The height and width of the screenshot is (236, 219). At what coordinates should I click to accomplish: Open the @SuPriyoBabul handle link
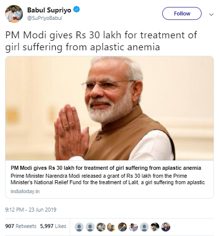click(x=45, y=18)
